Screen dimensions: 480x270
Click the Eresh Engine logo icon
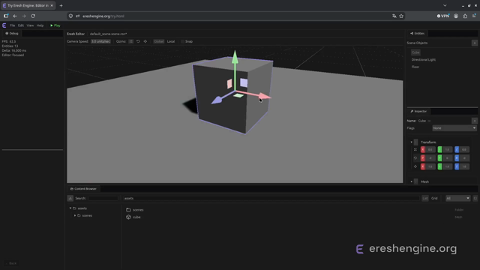click(x=4, y=25)
